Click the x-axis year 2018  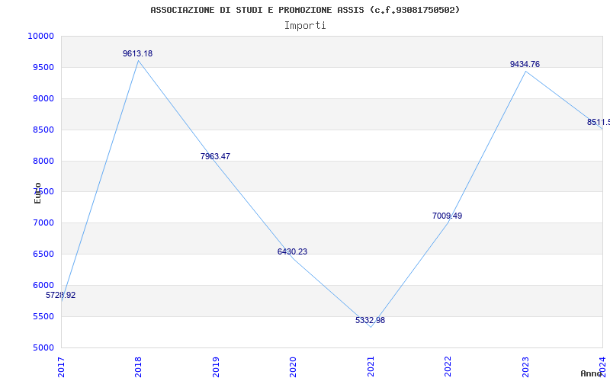(138, 367)
